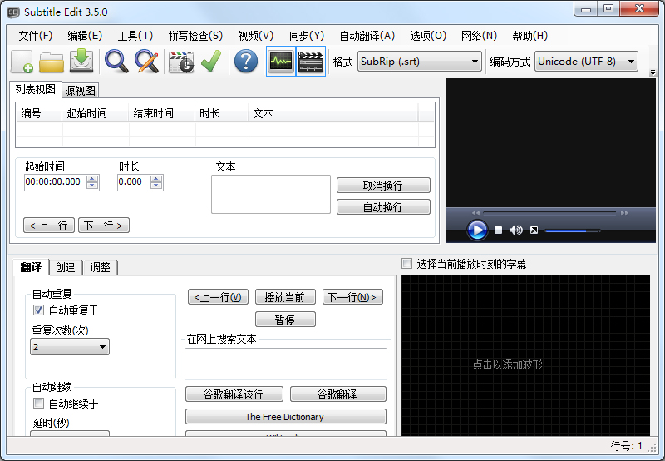Toggle fullscreen video icon
Image resolution: width=665 pixels, height=461 pixels.
coord(534,230)
